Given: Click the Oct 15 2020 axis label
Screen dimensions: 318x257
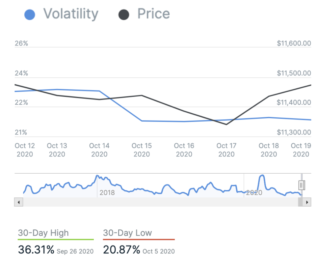Looking at the screenshot, I should [x=142, y=150].
